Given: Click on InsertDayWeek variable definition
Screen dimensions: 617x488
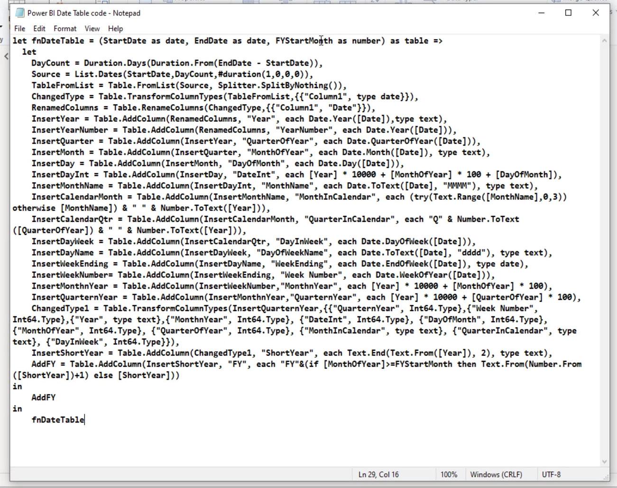Looking at the screenshot, I should point(63,241).
